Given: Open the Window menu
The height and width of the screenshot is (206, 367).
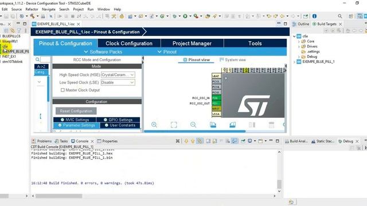Looking at the screenshot, I should 103,9.
